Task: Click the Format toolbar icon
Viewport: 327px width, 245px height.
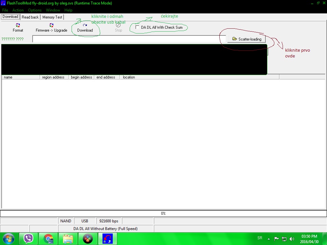Action: coord(18,27)
